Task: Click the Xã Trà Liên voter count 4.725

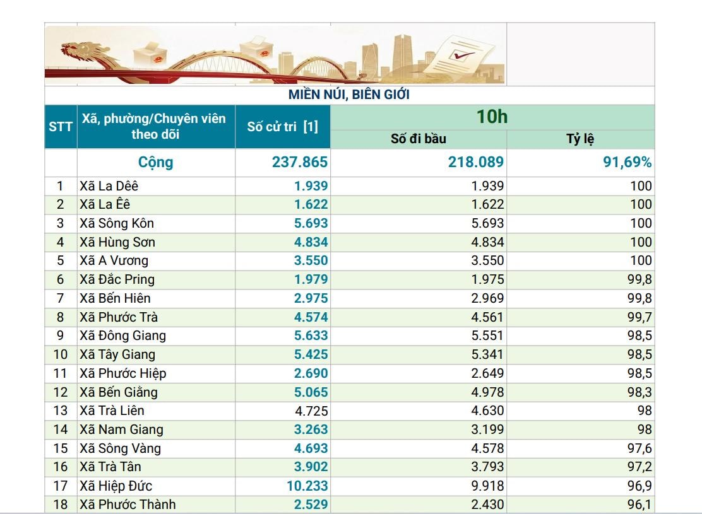Action: coord(311,411)
